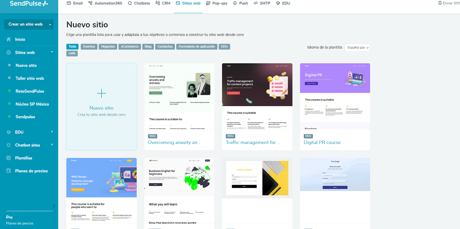This screenshot has height=229, width=460.
Task: Click the Sitios web browser icon
Action: coord(178,3)
